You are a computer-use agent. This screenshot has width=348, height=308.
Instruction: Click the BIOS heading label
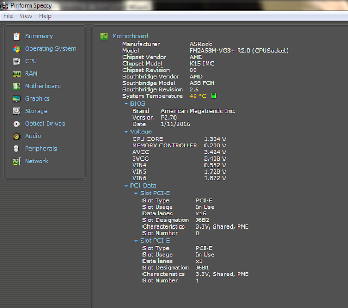click(138, 104)
